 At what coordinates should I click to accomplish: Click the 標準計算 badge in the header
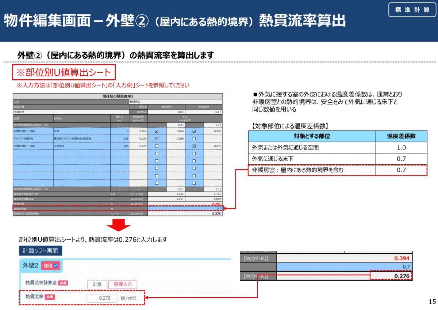[x=412, y=10]
